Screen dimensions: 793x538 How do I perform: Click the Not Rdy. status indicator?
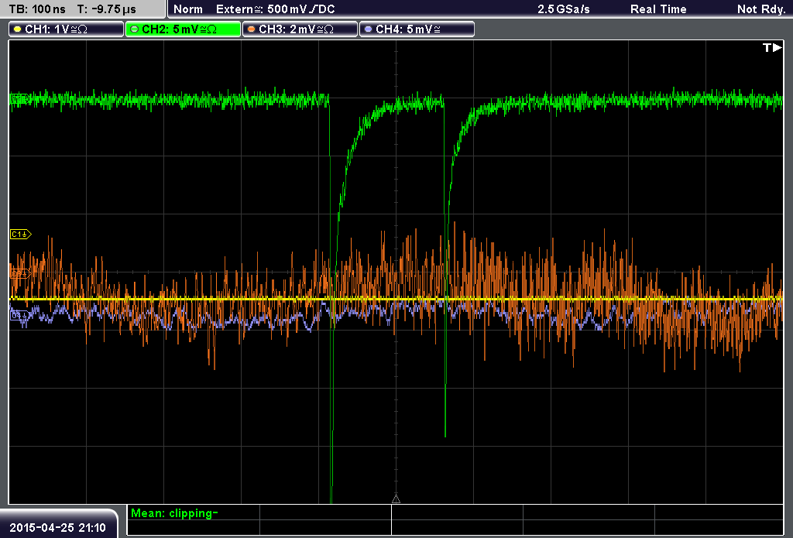click(x=761, y=9)
